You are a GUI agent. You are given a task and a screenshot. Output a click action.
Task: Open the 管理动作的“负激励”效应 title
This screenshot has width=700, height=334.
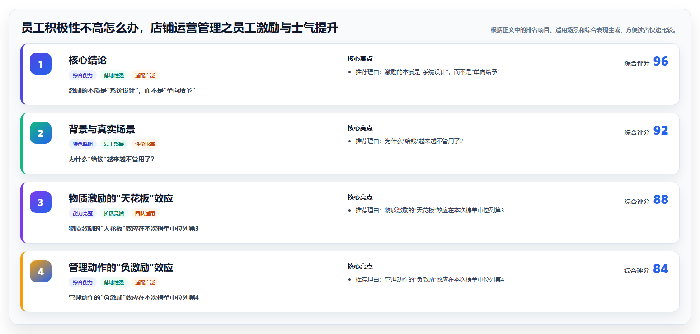121,268
